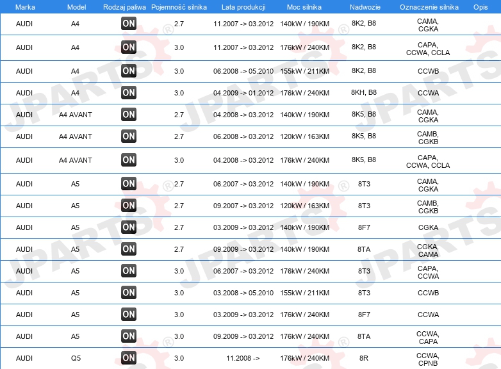Screen dimensions: 501x369
Task: Select the engine code cell CCWA, CPNB
Action: [x=428, y=359]
